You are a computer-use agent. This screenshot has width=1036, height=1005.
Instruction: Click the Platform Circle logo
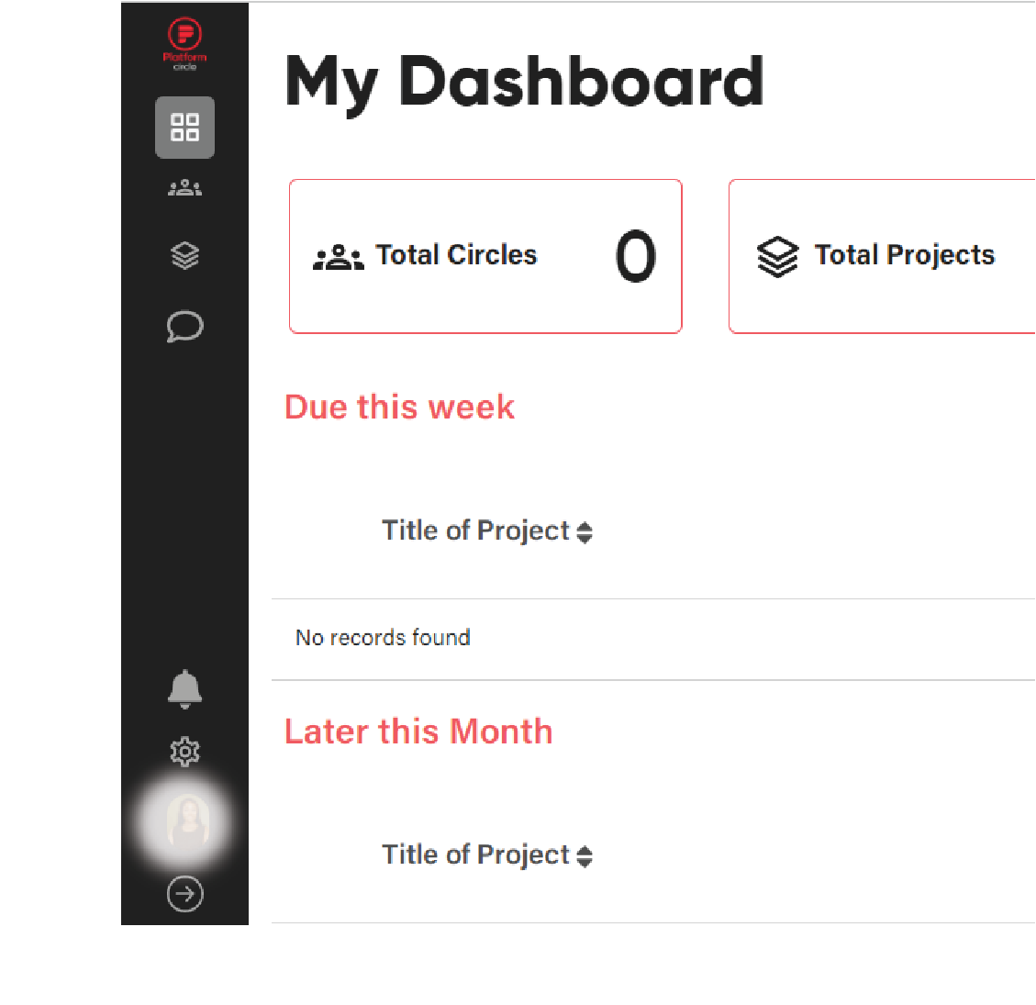tap(184, 44)
